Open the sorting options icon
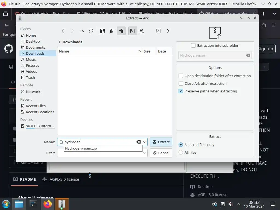Viewport: 280px width, 210px height. pos(142,31)
